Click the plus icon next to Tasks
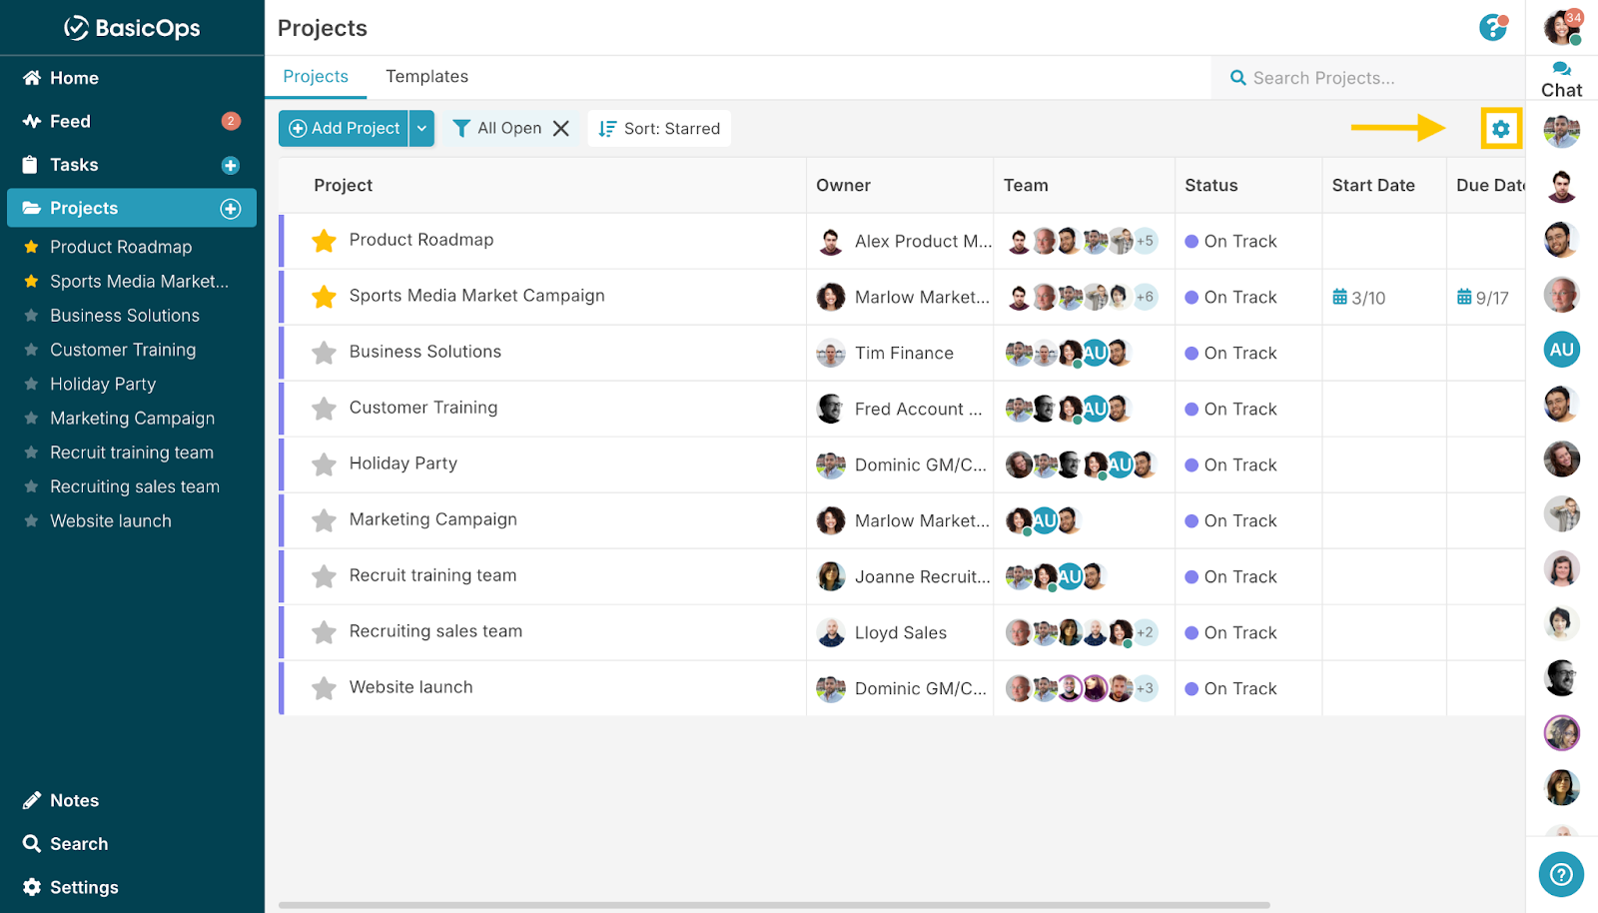This screenshot has width=1598, height=913. click(x=231, y=165)
